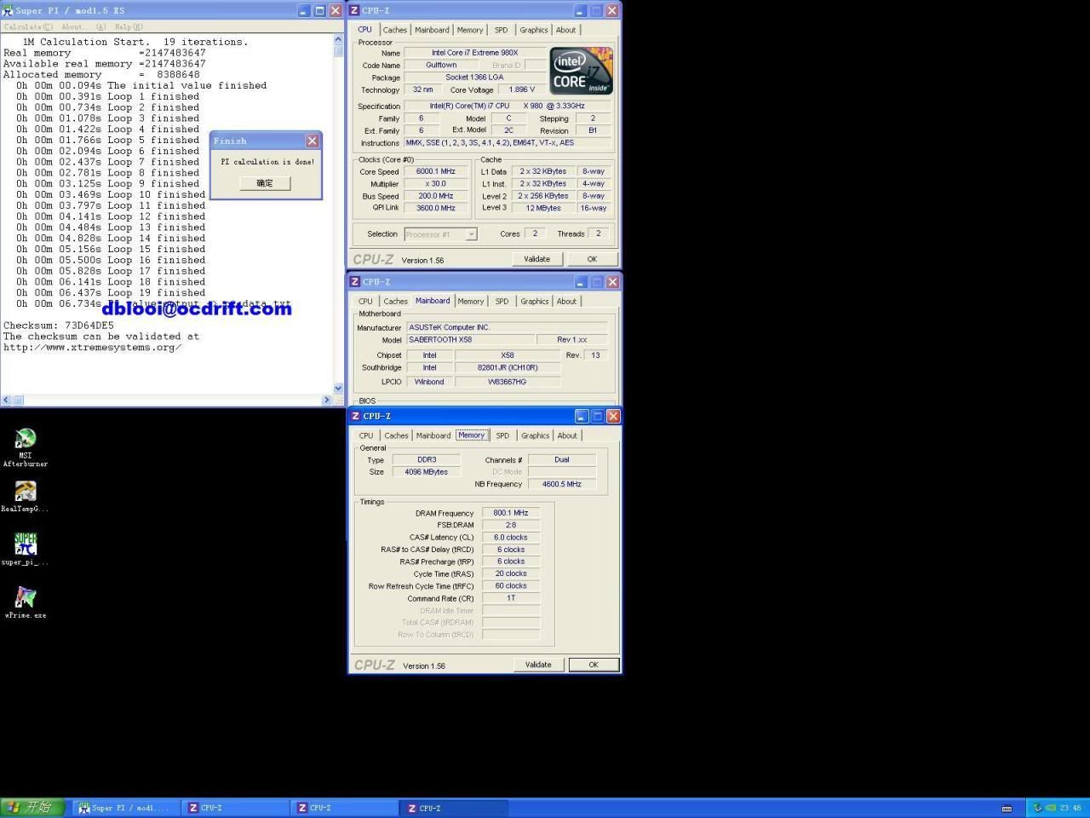
Task: Open RealTempGT desktop icon
Action: [25, 494]
